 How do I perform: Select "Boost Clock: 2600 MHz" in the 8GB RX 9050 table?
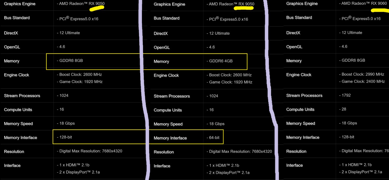pyautogui.click(x=81, y=75)
